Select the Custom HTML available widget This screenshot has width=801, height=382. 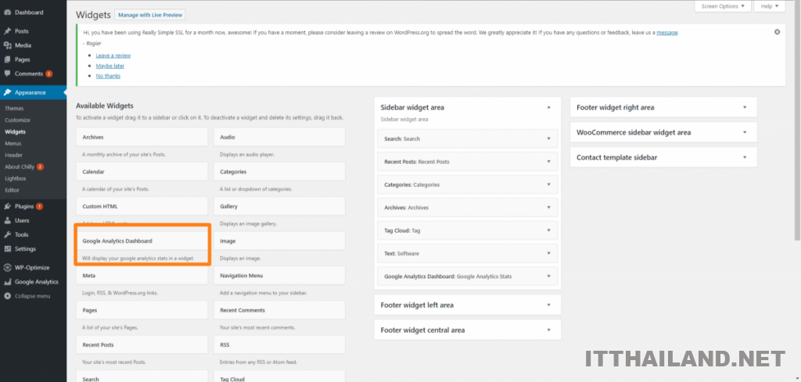(x=142, y=206)
